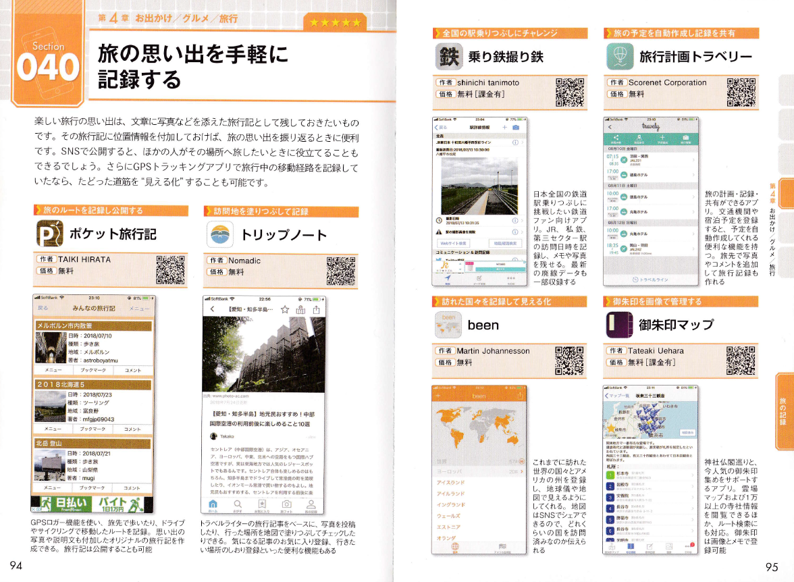Click the QR code for Scorenet Corporation's app

[x=741, y=92]
